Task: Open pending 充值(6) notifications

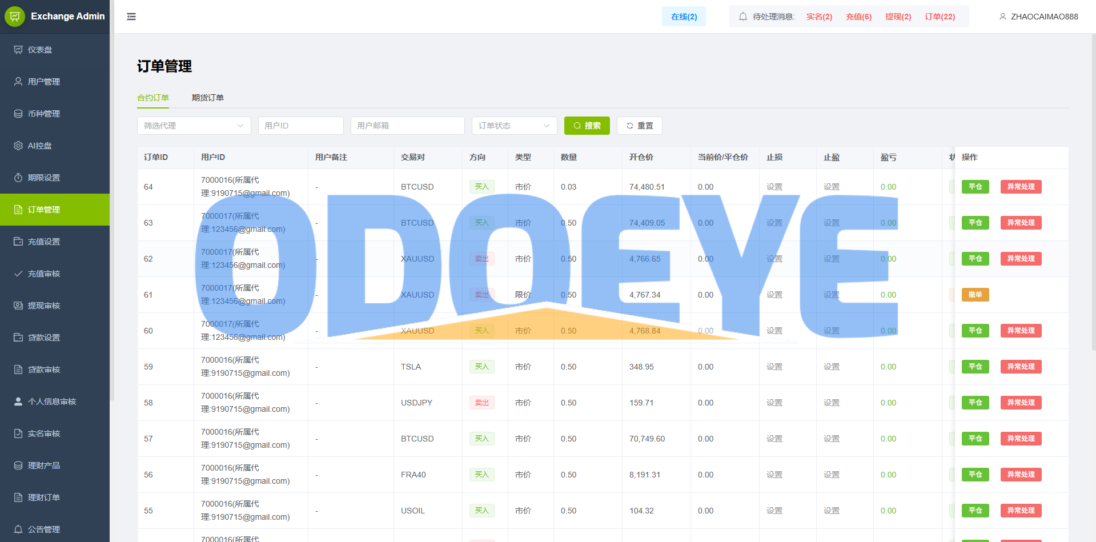Action: (x=858, y=17)
